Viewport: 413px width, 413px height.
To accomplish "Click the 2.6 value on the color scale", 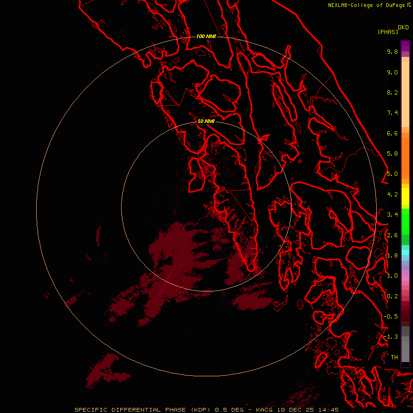I will tap(392, 235).
